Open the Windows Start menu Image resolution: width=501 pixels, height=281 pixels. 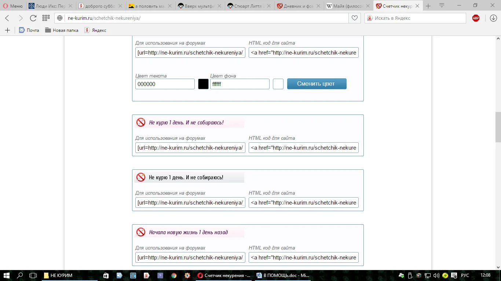click(7, 276)
